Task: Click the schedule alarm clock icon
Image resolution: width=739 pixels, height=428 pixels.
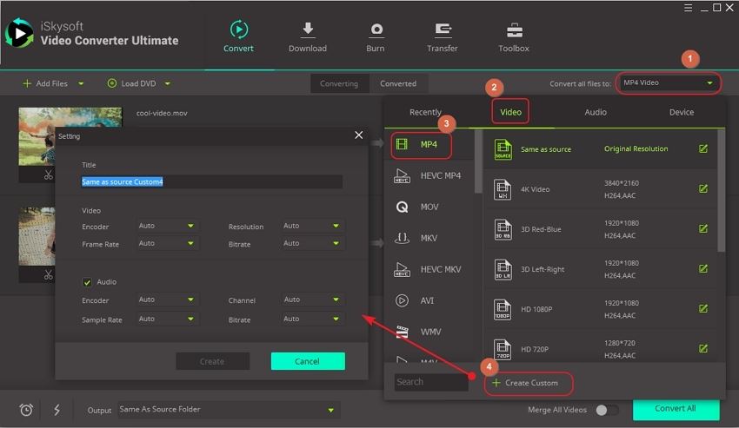Action: (x=26, y=410)
